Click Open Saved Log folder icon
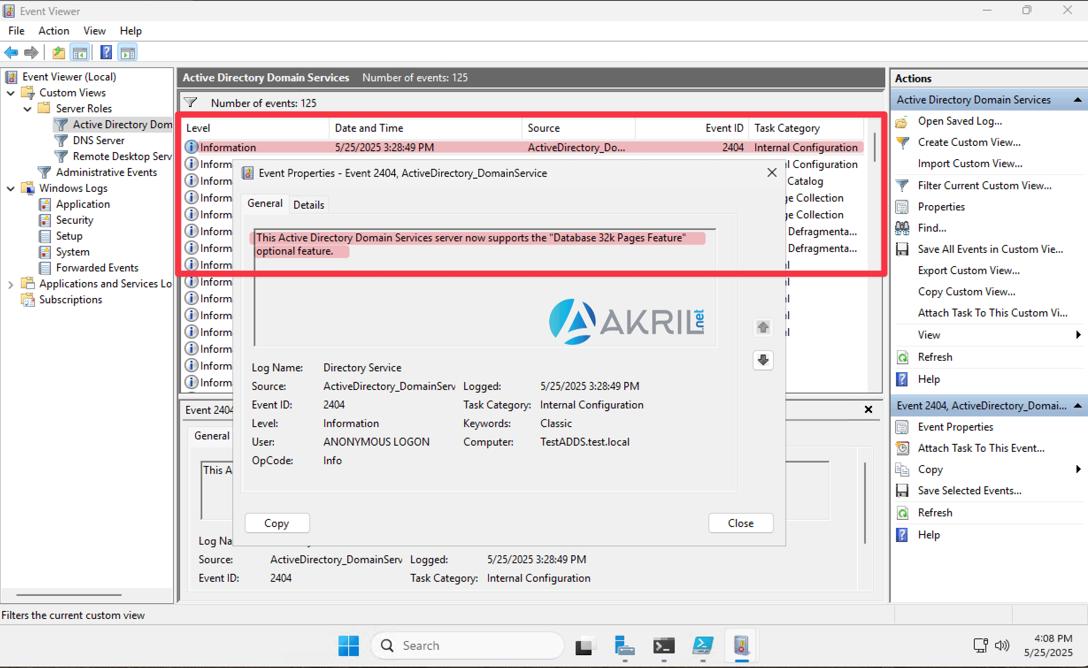The height and width of the screenshot is (668, 1088). click(x=902, y=121)
